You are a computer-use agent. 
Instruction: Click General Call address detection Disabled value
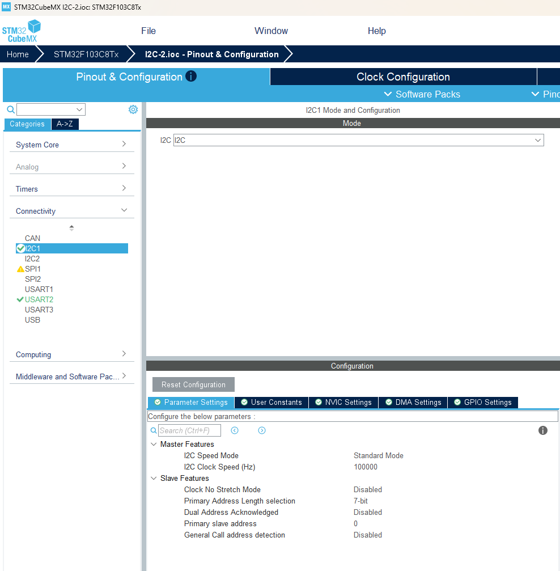368,535
